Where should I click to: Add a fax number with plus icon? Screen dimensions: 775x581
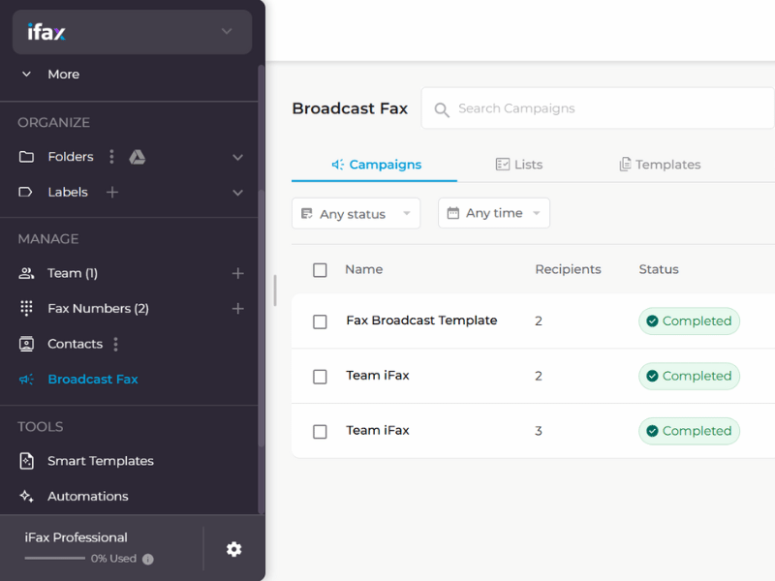pyautogui.click(x=237, y=309)
